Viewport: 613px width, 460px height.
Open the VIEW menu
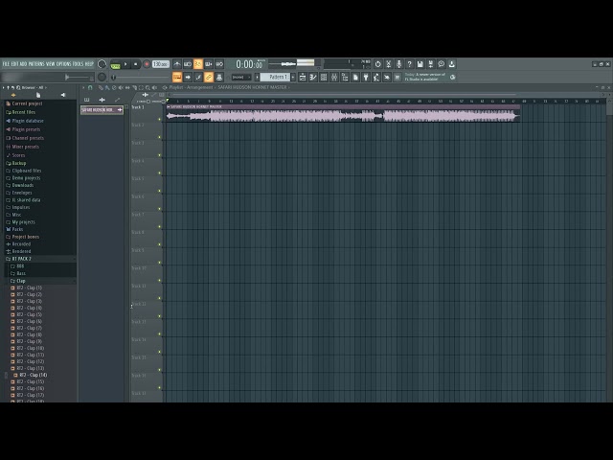point(51,64)
